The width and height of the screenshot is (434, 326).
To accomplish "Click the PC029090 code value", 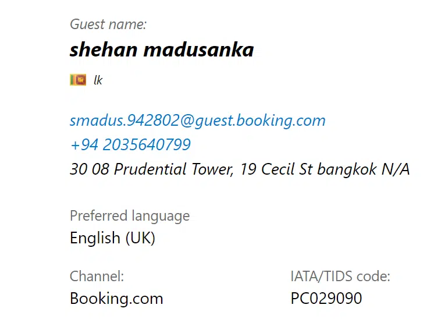I will (326, 299).
